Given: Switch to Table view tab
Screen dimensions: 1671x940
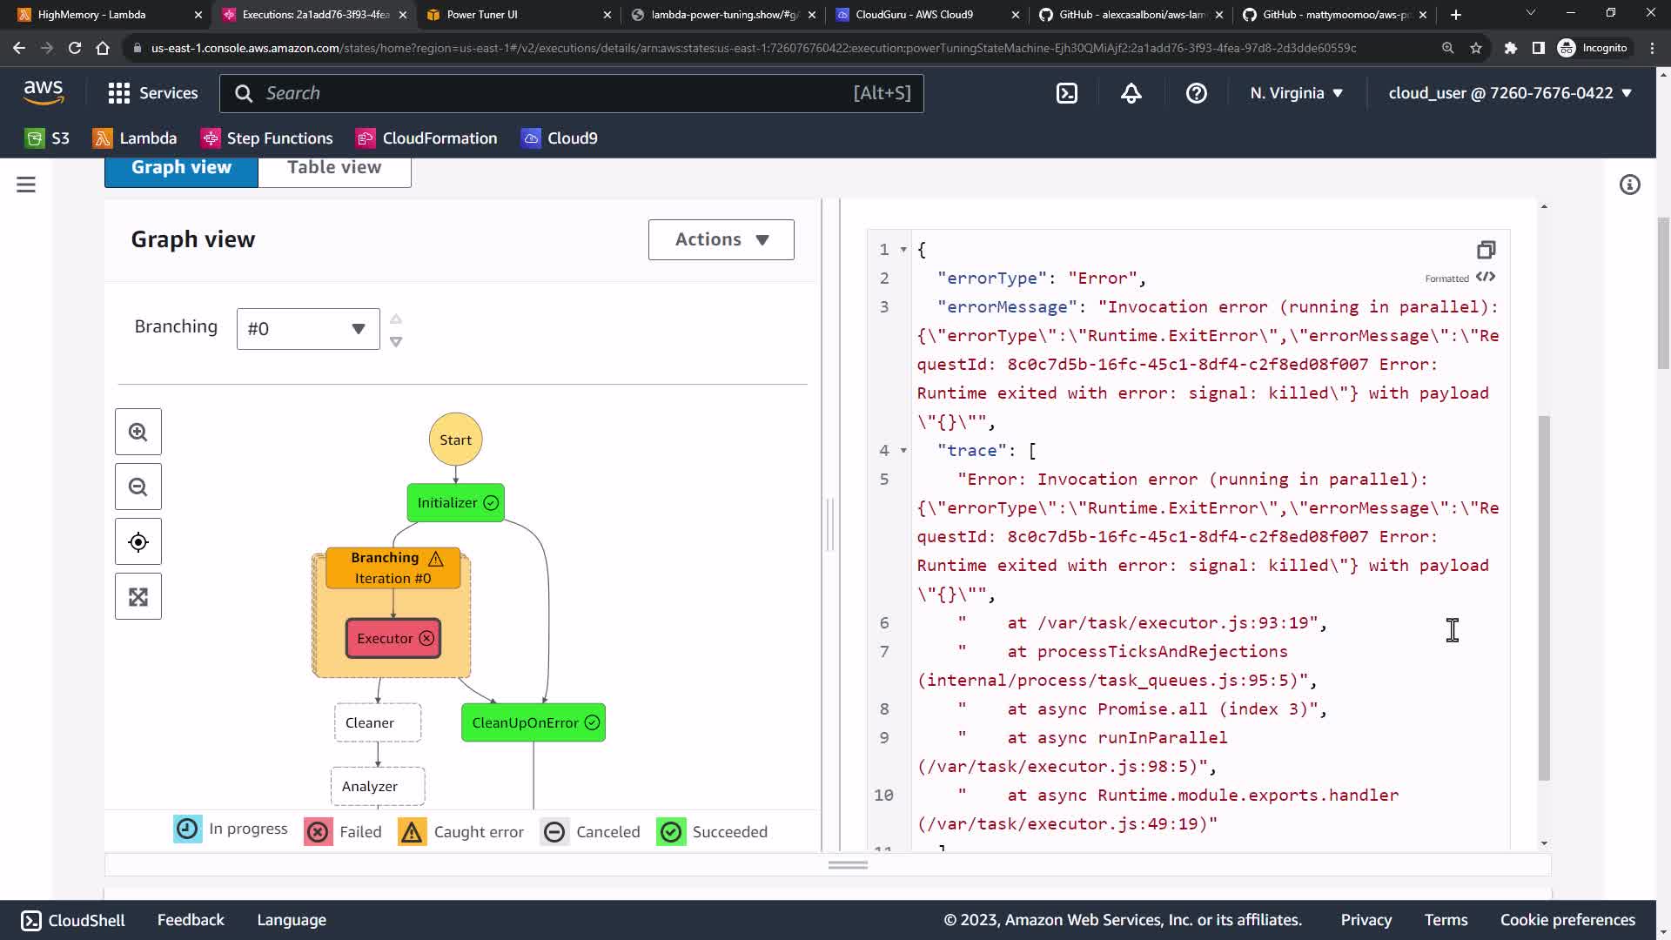Looking at the screenshot, I should coord(334,168).
